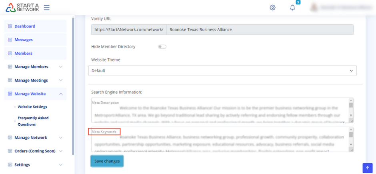
Task: Toggle the Hide Member Directory switch
Action: pos(162,47)
